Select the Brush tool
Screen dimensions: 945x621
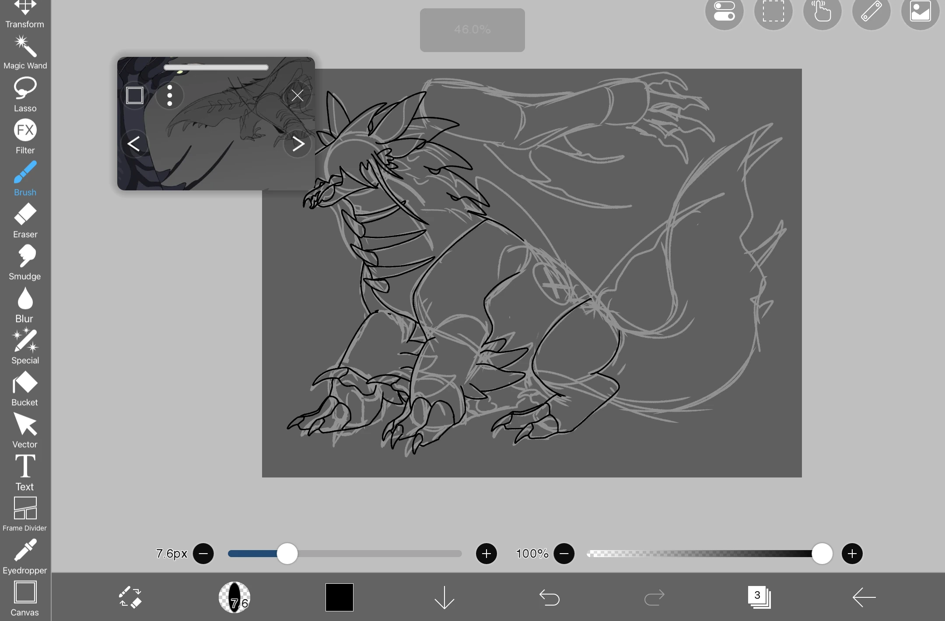click(x=25, y=175)
